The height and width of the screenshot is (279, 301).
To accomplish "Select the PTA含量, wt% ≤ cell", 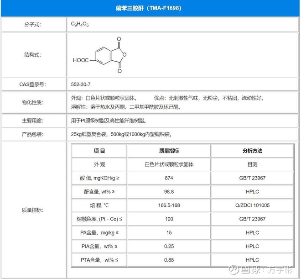I will click(99, 260).
